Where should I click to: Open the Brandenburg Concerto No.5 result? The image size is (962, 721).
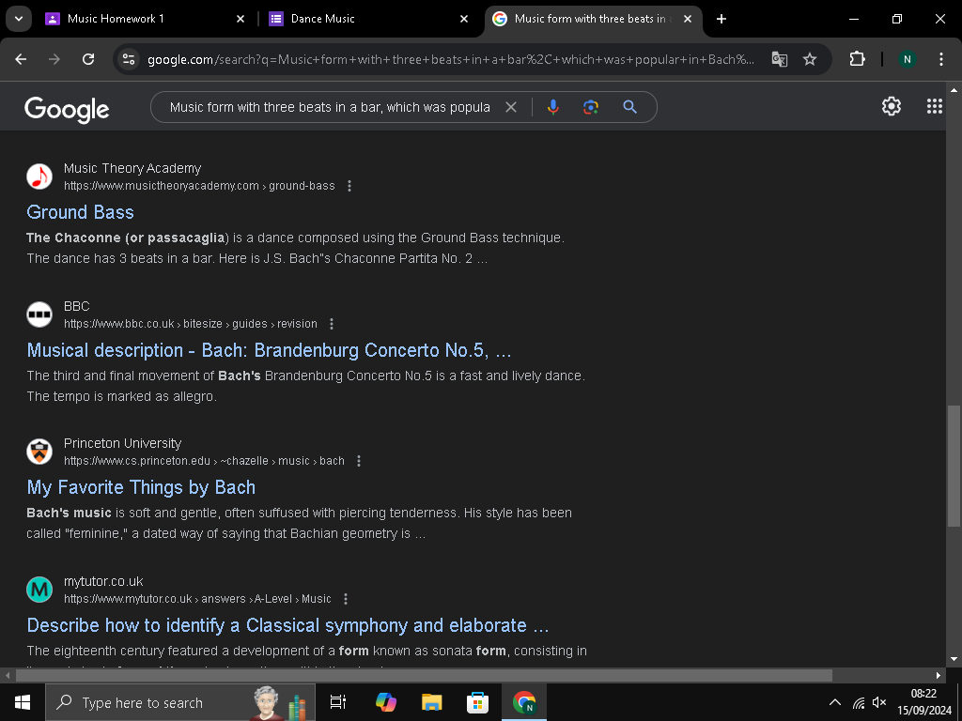coord(269,350)
